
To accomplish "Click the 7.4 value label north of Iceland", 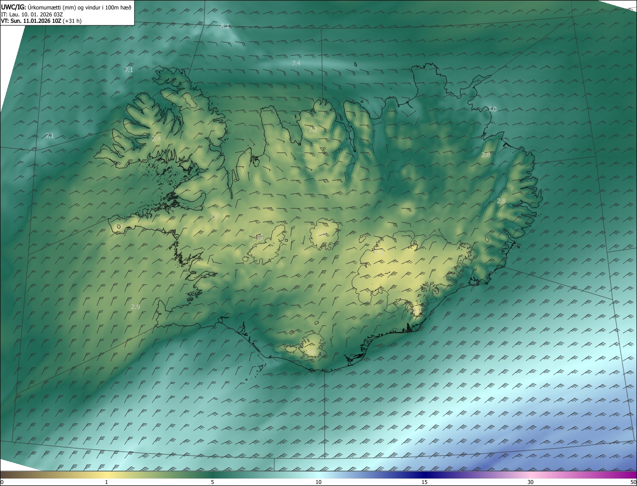I will [296, 64].
